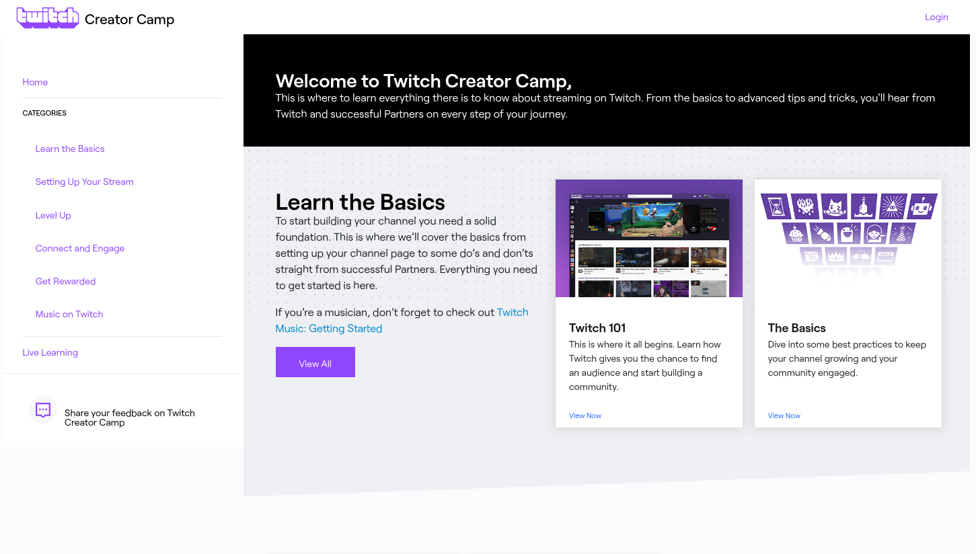This screenshot has height=554, width=976.
Task: Select the Level Up category
Action: pos(53,215)
